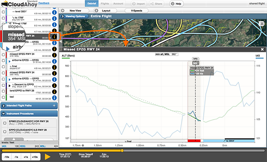Open info for the level 3001' segment
Viewport: 267px width, 162px height.
pos(54,12)
